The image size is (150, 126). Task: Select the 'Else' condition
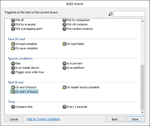tap(16, 63)
